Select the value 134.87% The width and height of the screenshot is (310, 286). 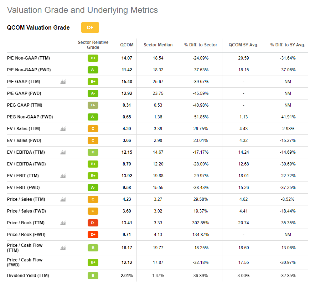point(201,235)
